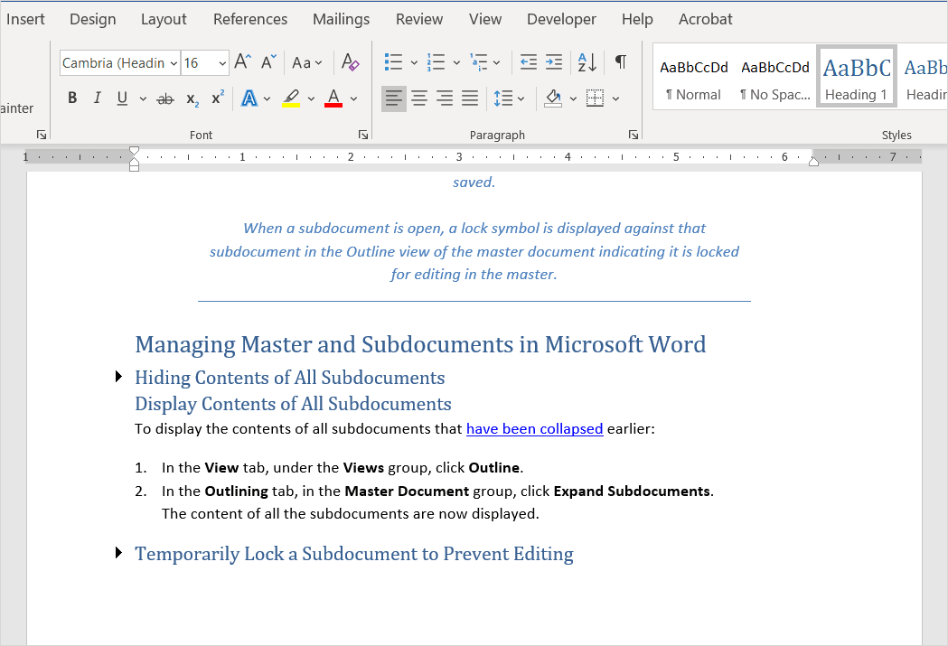The width and height of the screenshot is (948, 646).
Task: Switch to the Review ribbon tab
Action: tap(418, 18)
